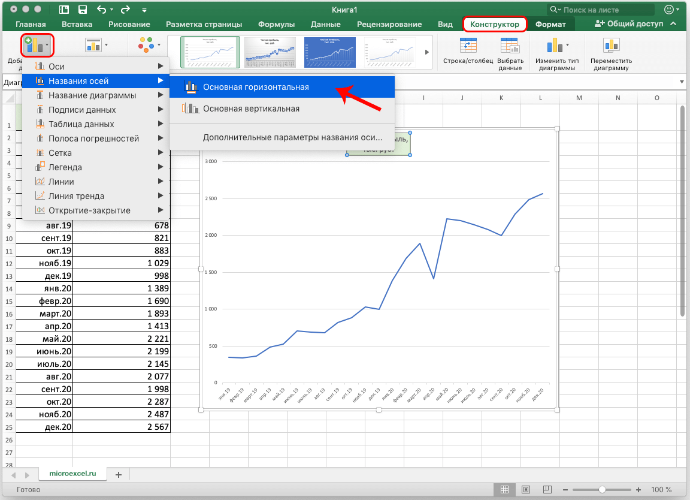Switch to Главная tab

(x=31, y=24)
